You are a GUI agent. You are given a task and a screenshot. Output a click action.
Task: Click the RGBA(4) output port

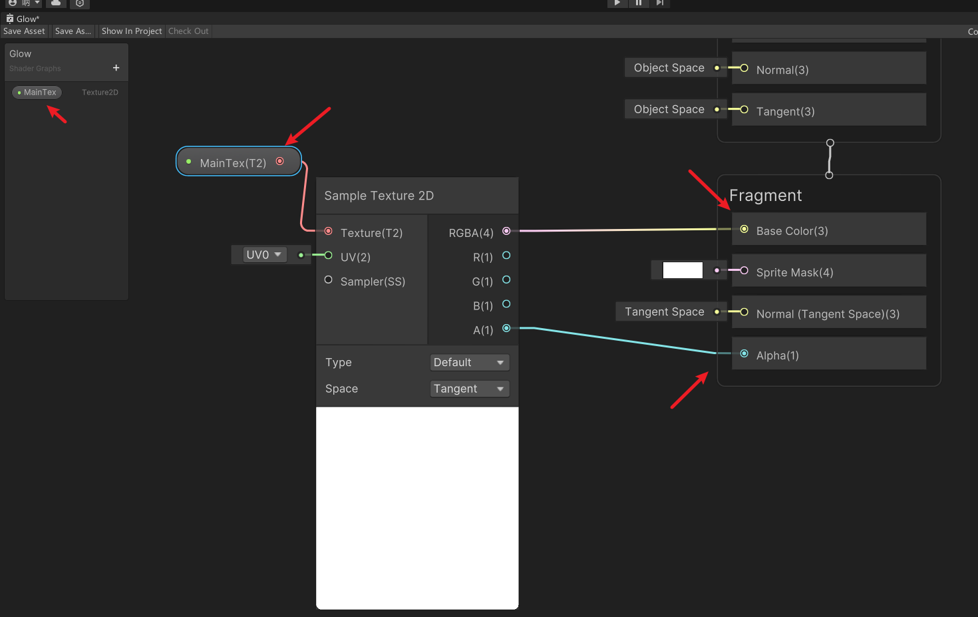tap(506, 231)
